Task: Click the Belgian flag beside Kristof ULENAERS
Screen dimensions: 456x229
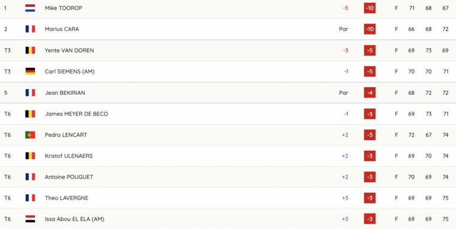Action: [30, 156]
